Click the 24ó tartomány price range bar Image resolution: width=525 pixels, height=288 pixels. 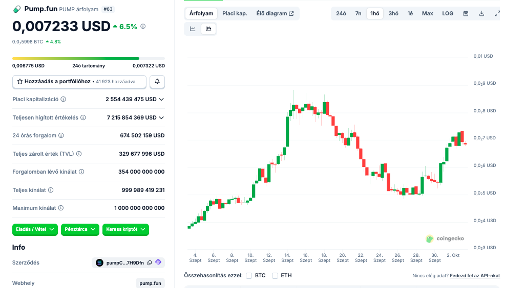click(x=89, y=59)
